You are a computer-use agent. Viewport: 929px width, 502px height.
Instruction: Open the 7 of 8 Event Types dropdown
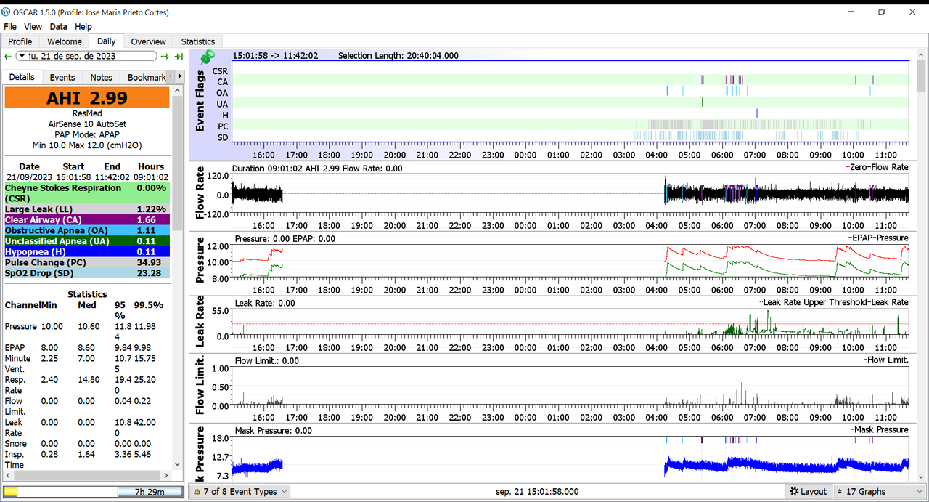(x=239, y=492)
